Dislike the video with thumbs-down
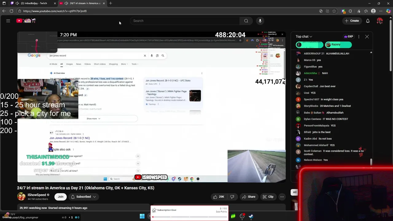Image resolution: width=393 pixels, height=221 pixels. click(x=232, y=197)
